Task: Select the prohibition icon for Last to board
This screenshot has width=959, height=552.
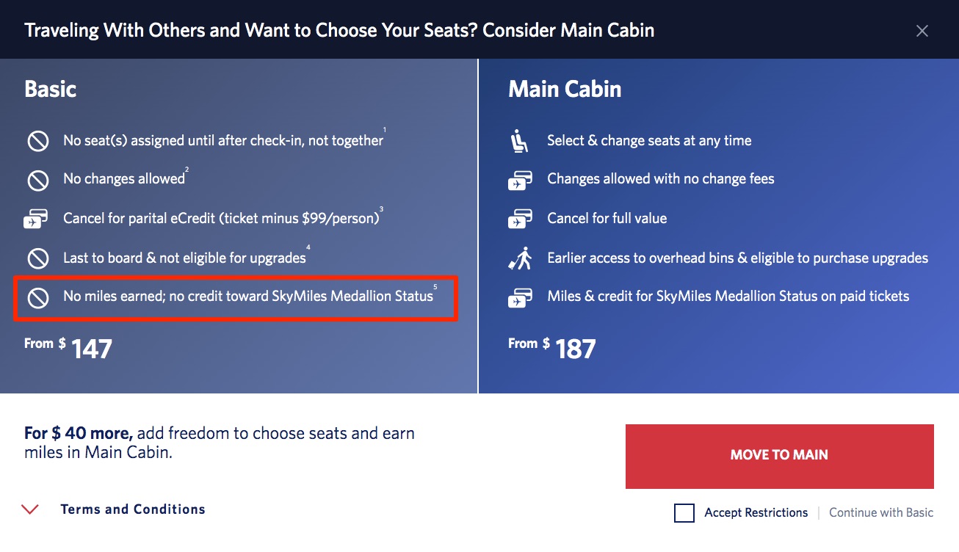Action: pos(38,258)
